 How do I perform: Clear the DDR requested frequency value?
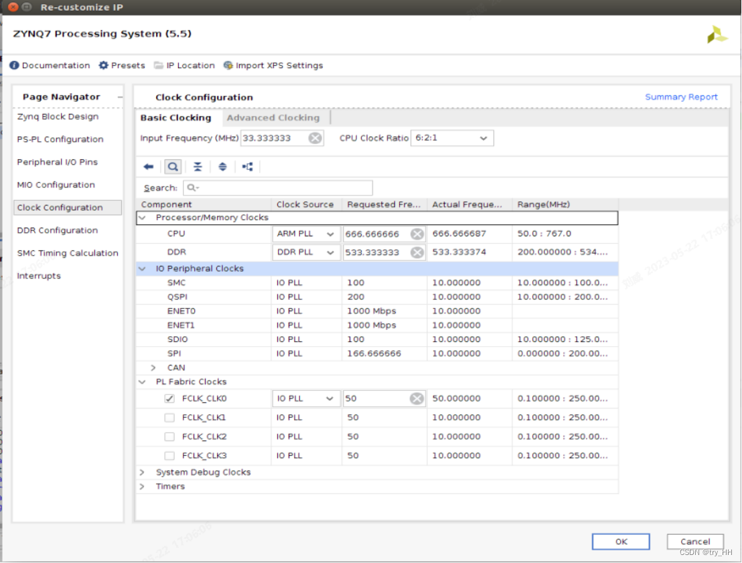coord(417,252)
